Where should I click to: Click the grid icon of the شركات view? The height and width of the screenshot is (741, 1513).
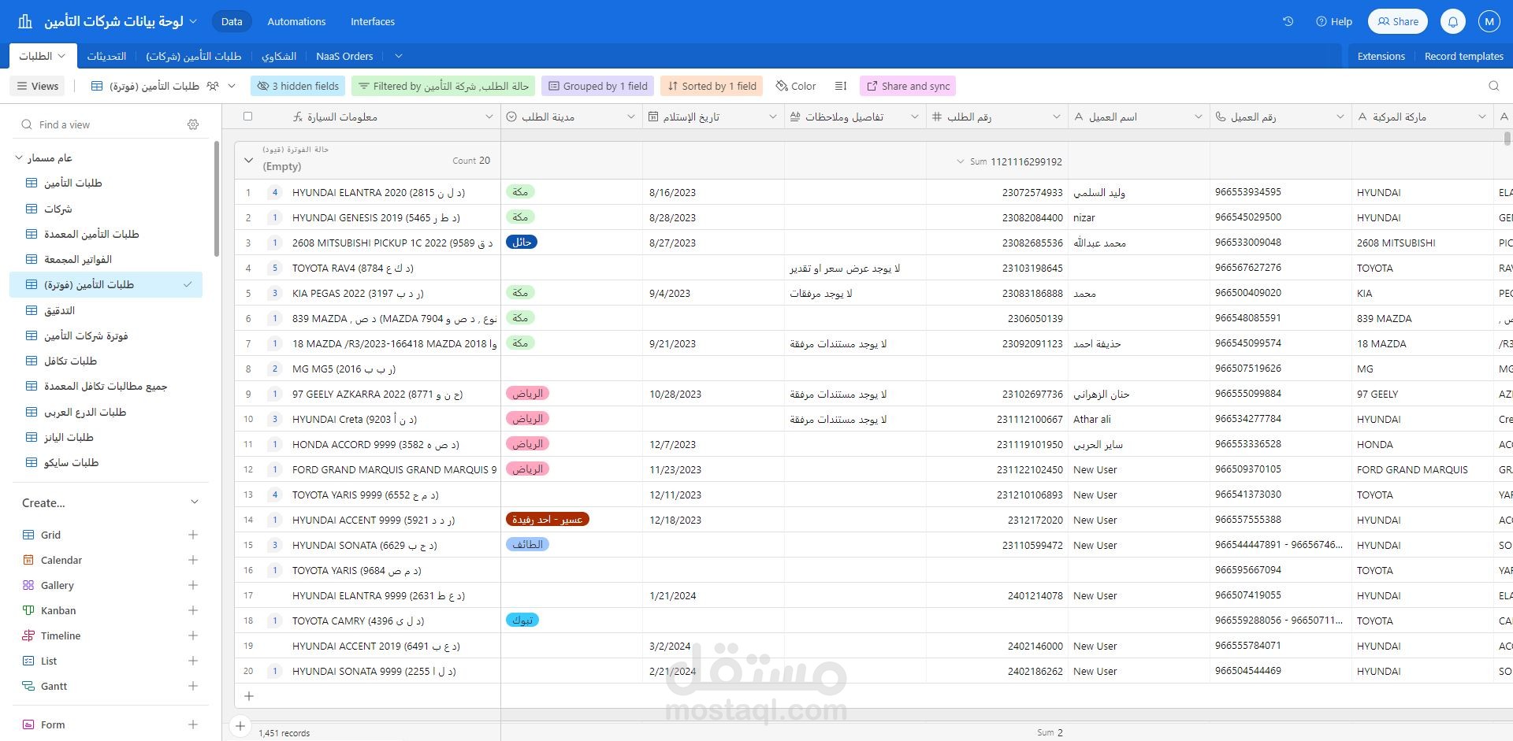[32, 209]
